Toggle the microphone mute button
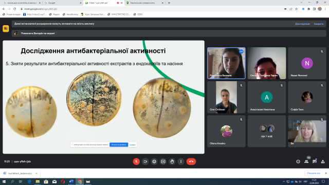 136,161
